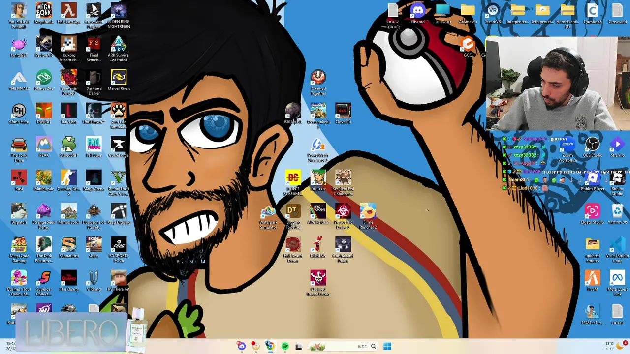The height and width of the screenshot is (354, 630).
Task: Open Subnautica shortcut
Action: tap(69, 248)
